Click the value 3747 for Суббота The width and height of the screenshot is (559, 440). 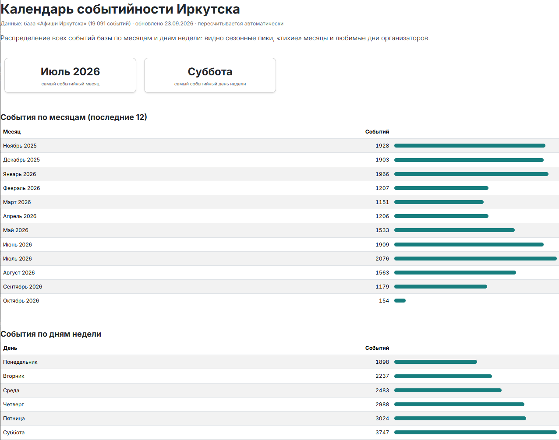(x=382, y=433)
